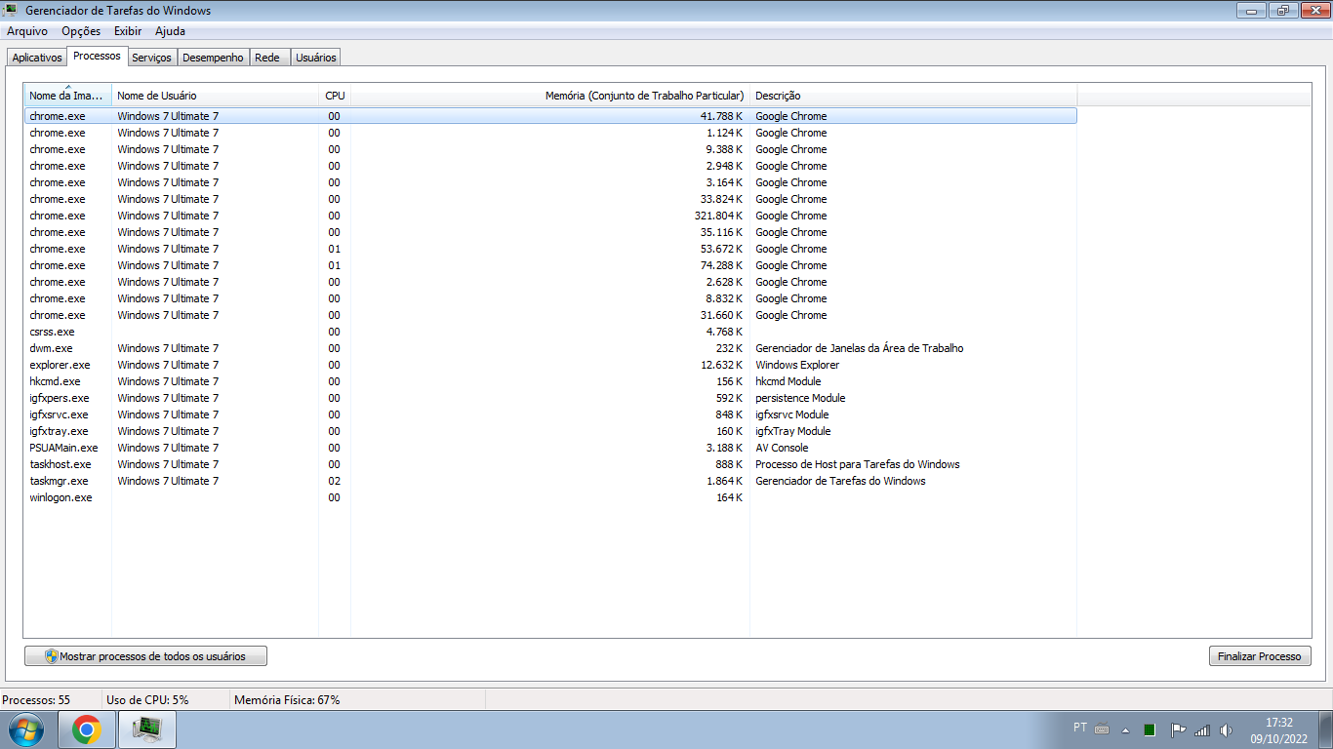Select the taskhost.exe process
This screenshot has height=749, width=1333.
[x=550, y=464]
